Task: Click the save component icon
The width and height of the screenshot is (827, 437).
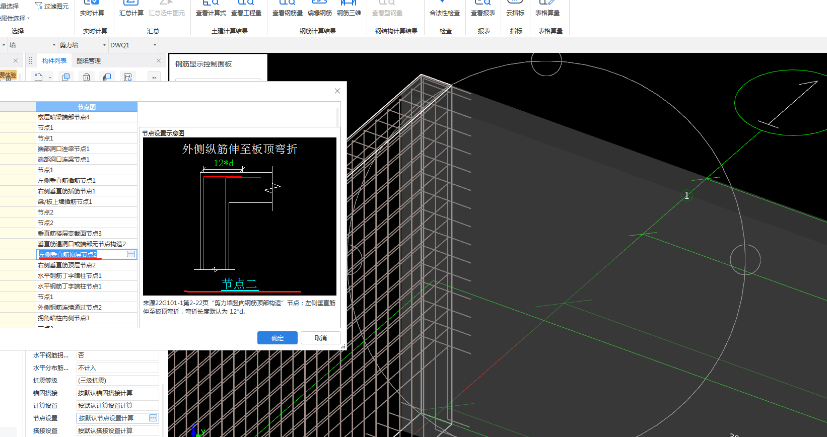Action: (x=128, y=77)
